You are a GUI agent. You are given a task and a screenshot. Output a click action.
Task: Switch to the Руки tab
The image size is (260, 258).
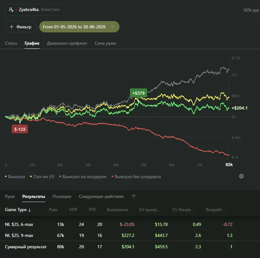[x=10, y=196]
